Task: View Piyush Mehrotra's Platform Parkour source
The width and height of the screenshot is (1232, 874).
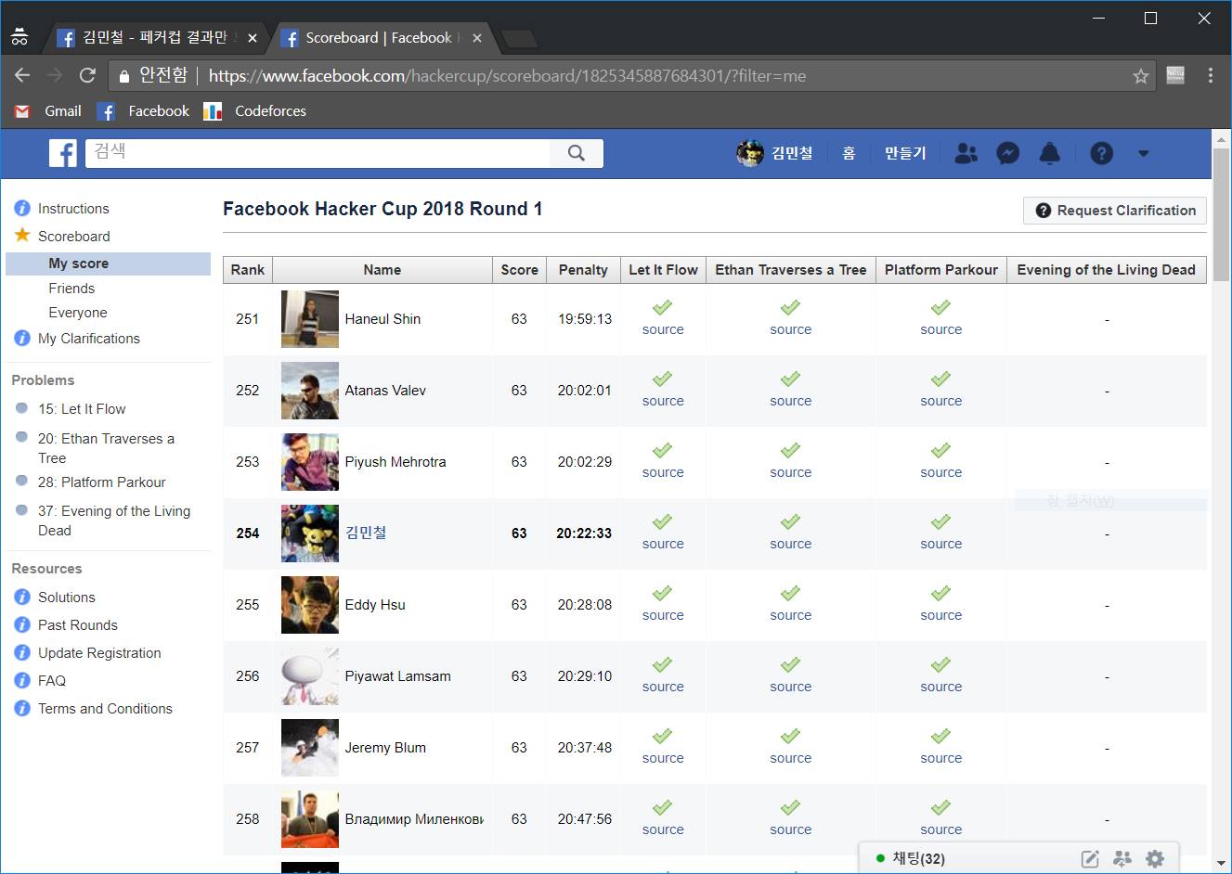Action: (941, 472)
